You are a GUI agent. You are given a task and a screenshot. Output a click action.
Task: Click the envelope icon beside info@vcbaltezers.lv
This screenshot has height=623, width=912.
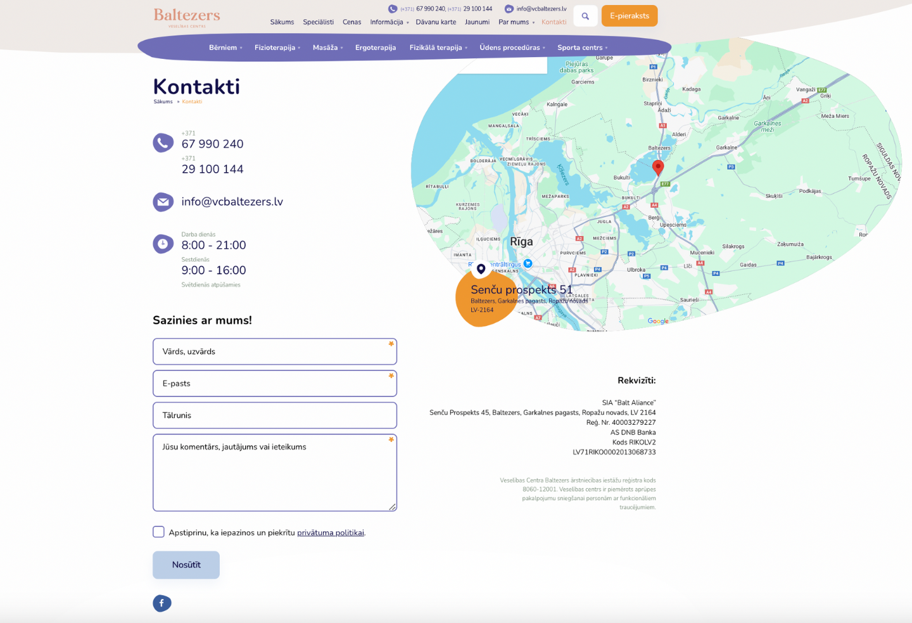click(x=163, y=202)
